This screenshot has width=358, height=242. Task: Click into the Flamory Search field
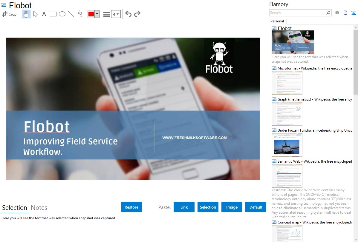pos(298,13)
